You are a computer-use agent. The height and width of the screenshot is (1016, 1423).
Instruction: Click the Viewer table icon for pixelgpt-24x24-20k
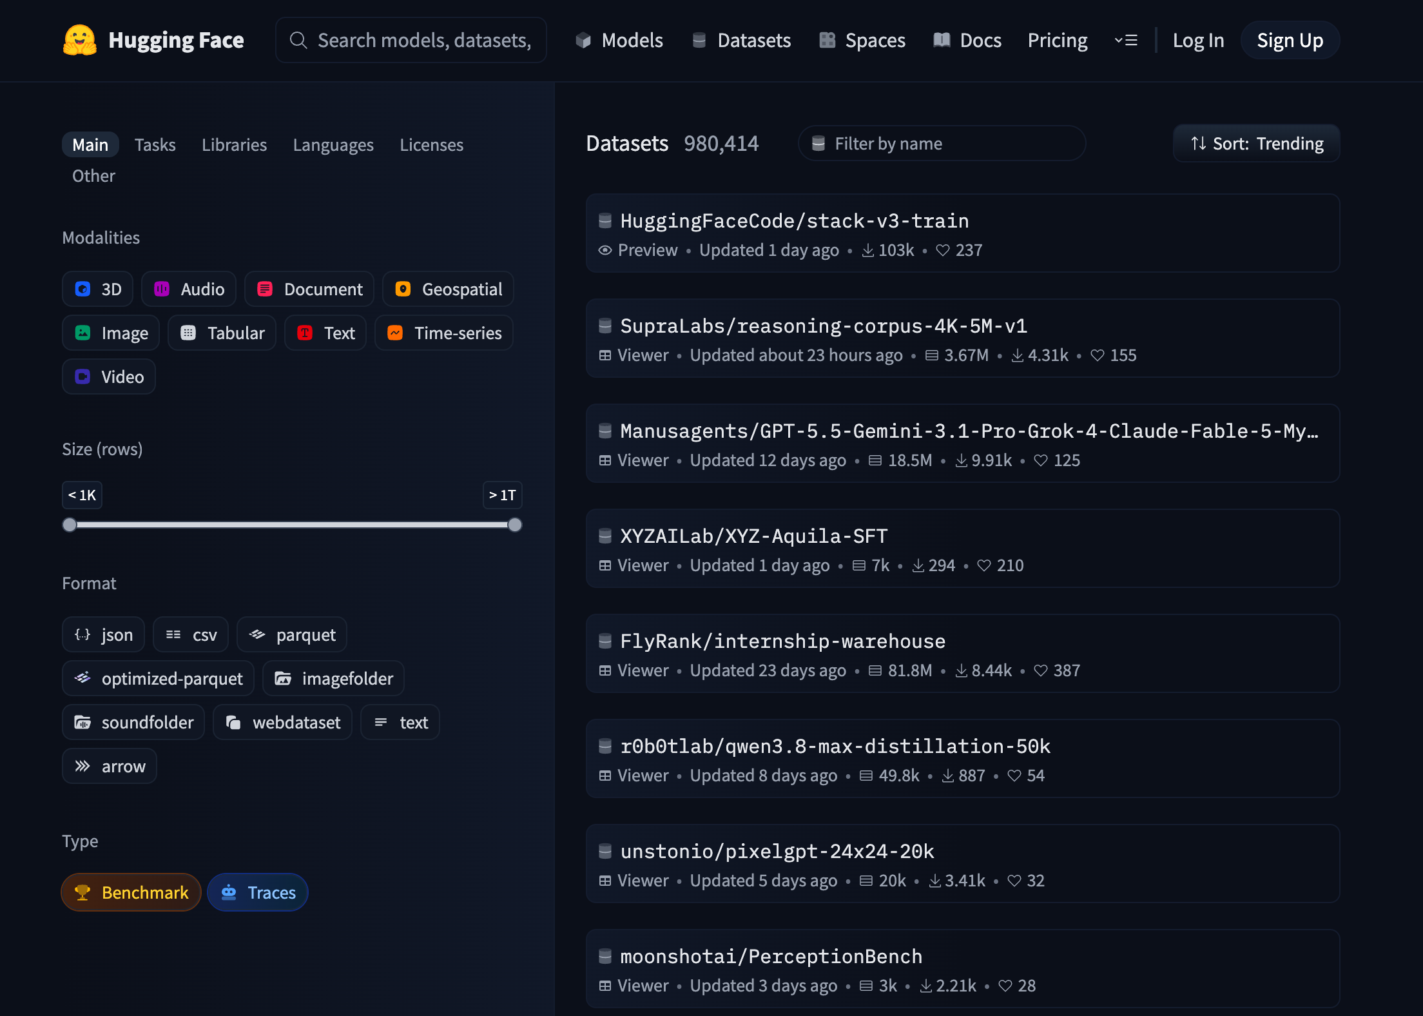coord(605,881)
